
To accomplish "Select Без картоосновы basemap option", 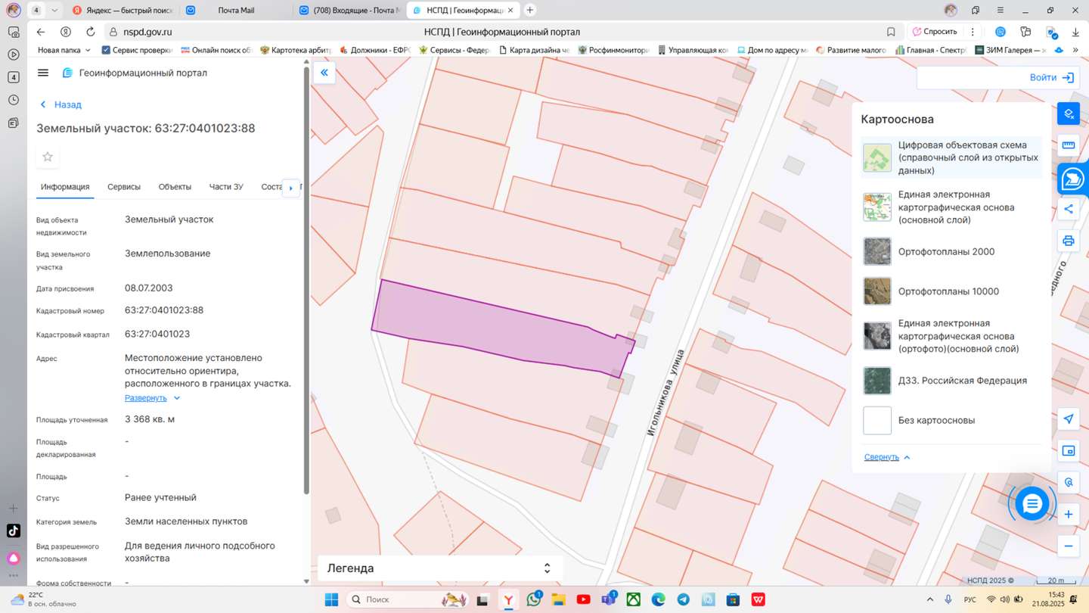I will coord(935,421).
